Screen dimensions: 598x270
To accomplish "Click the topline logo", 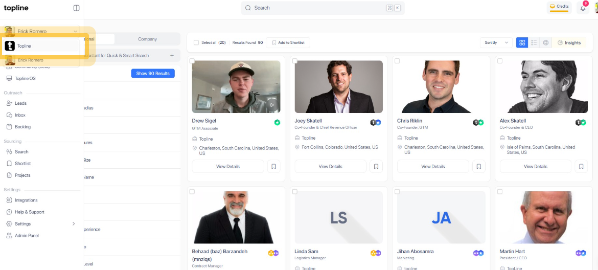I will tap(16, 8).
